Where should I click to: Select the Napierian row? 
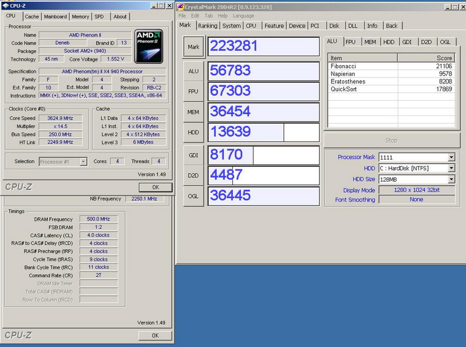(391, 74)
